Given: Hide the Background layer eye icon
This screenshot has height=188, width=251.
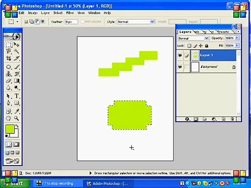Looking at the screenshot, I should pos(180,67).
